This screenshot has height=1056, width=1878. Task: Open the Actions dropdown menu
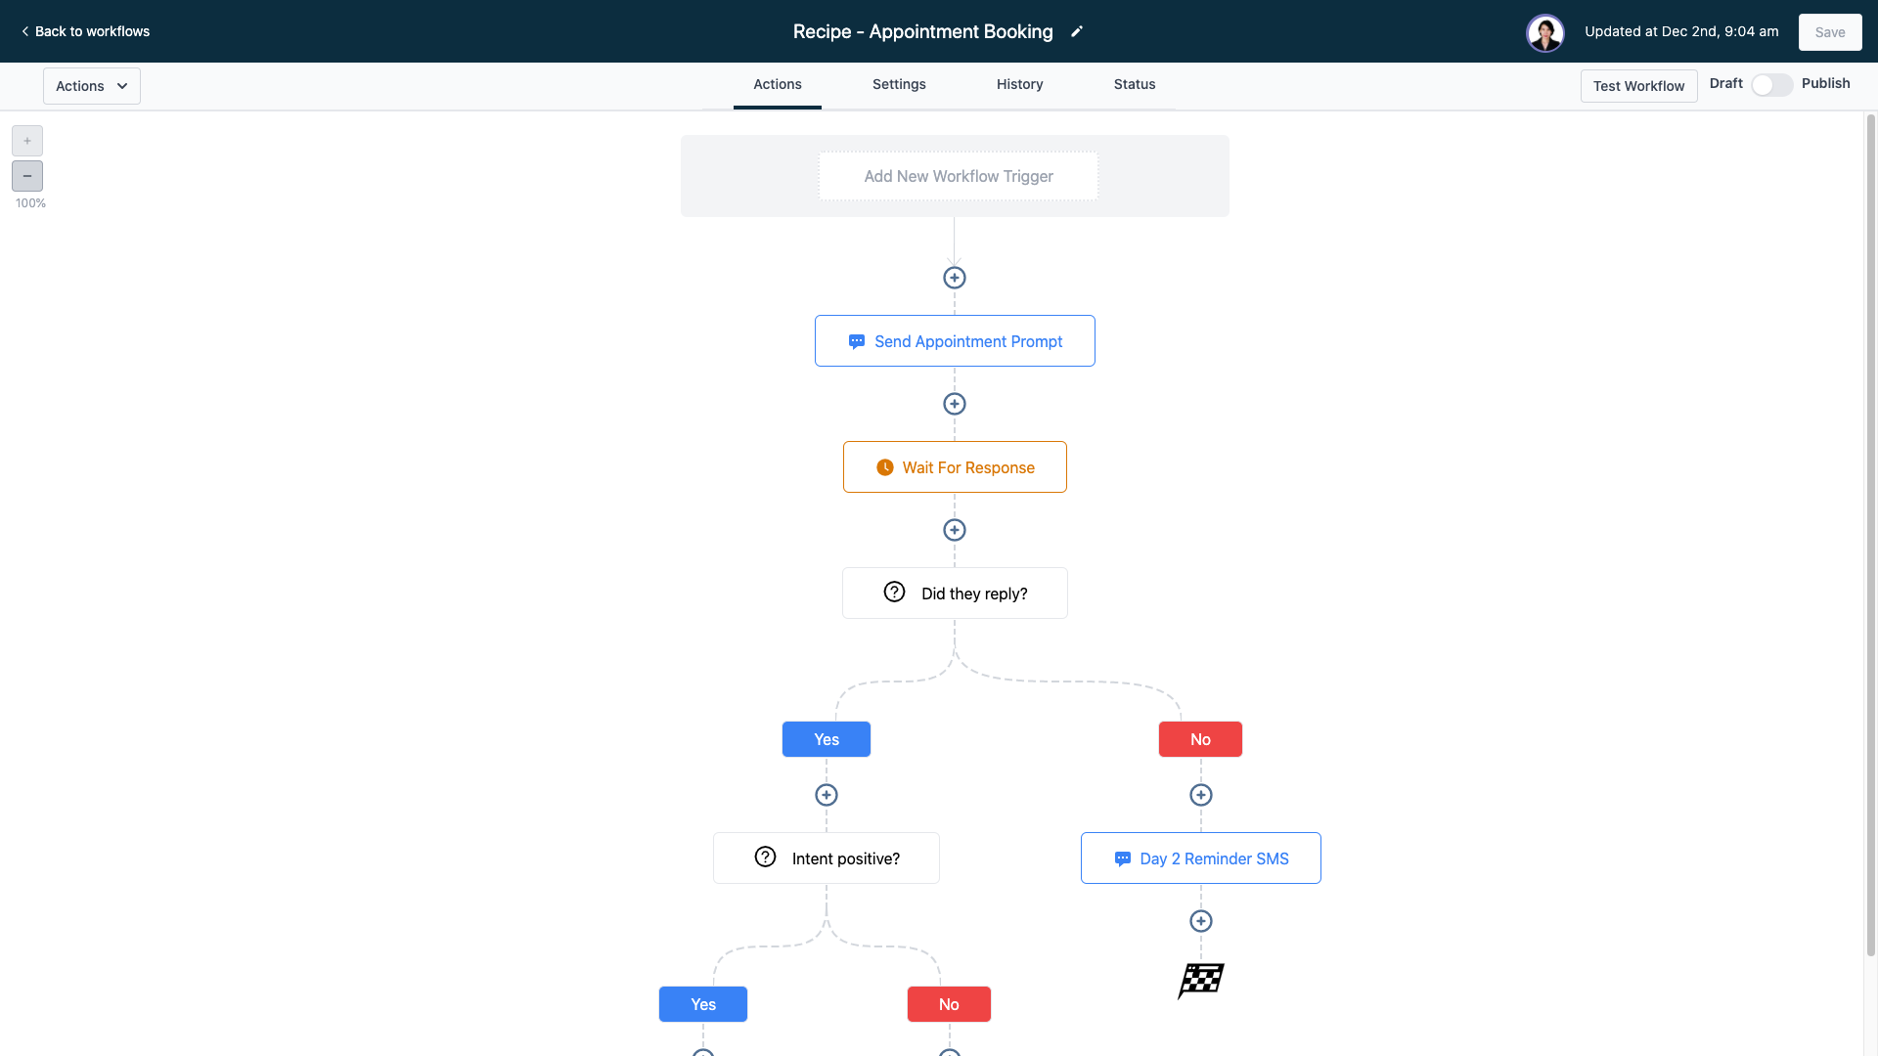[x=92, y=86]
